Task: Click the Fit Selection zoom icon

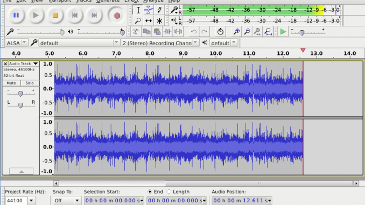Action: tap(257, 31)
